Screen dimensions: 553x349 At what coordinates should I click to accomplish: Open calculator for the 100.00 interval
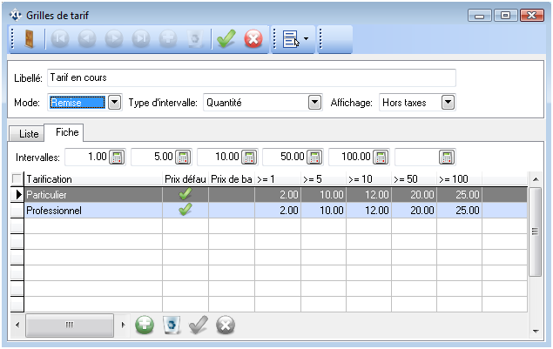pos(381,158)
